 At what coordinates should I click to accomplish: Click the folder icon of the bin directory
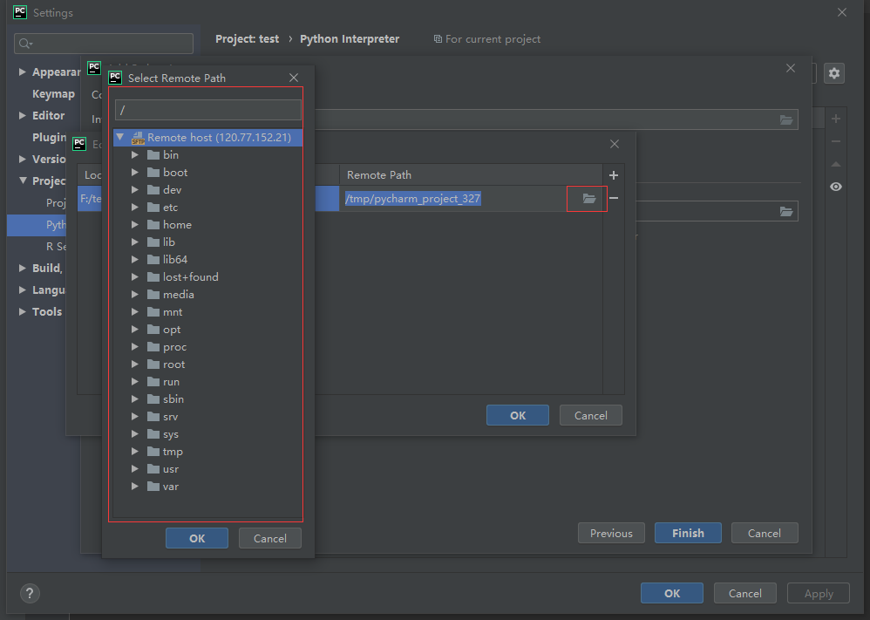point(153,155)
